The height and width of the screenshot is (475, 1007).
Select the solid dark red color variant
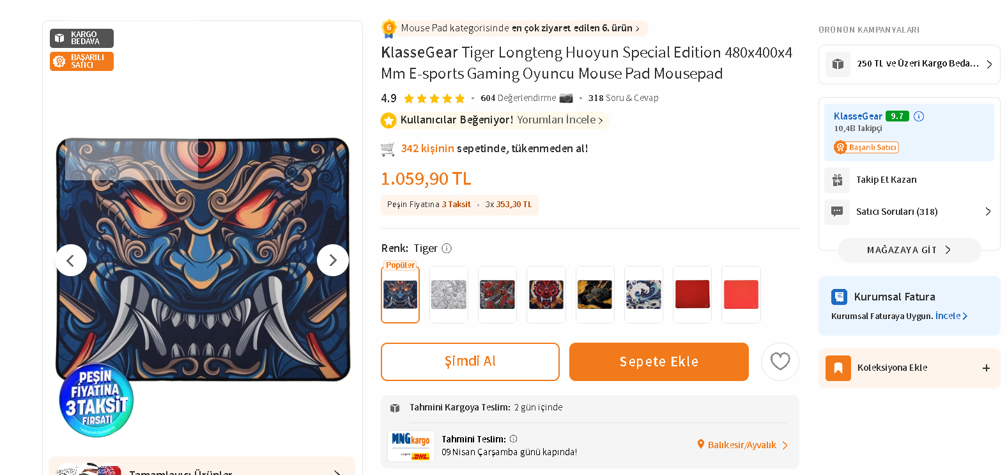[x=692, y=295]
